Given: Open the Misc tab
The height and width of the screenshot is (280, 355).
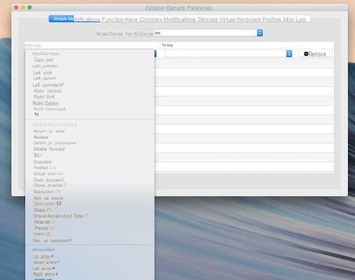Looking at the screenshot, I should [289, 19].
